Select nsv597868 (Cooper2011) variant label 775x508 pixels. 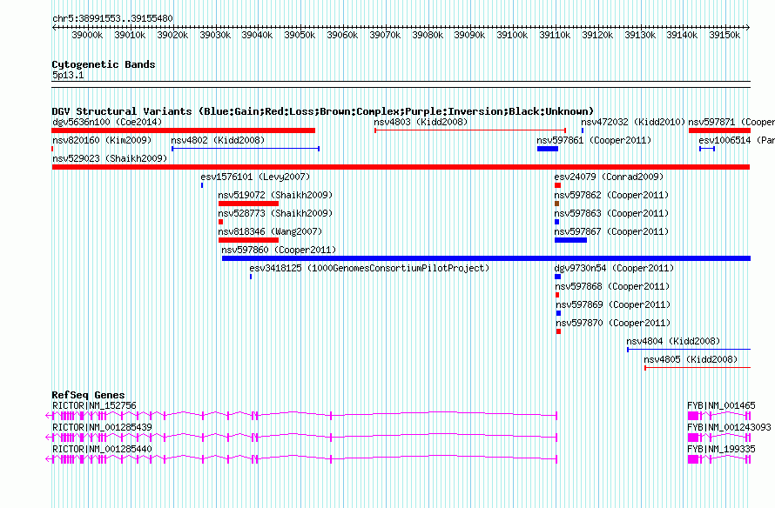click(x=613, y=286)
